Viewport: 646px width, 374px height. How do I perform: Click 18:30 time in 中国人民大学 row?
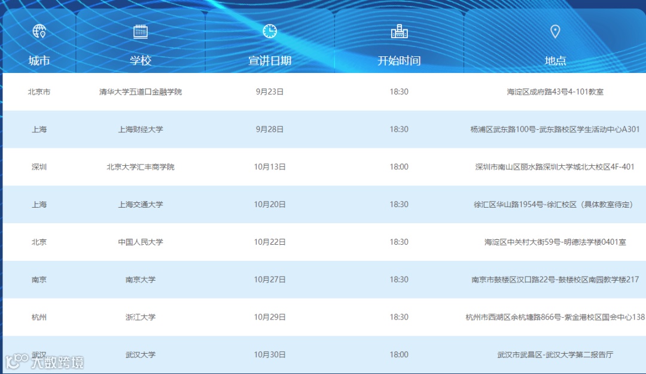[x=399, y=242]
